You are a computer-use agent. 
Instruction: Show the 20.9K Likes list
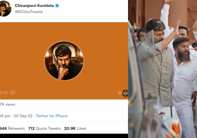pos(75,128)
